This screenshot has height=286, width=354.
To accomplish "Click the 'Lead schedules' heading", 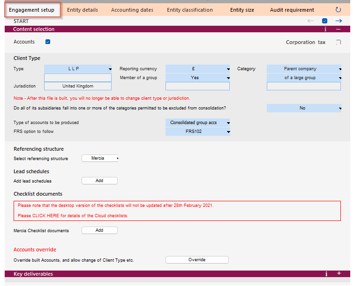I will point(31,171).
